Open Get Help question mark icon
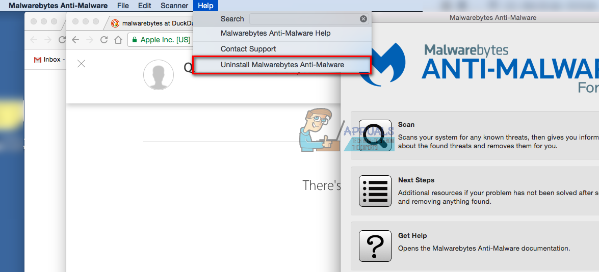Viewport: 599px width, 272px height. [x=375, y=246]
